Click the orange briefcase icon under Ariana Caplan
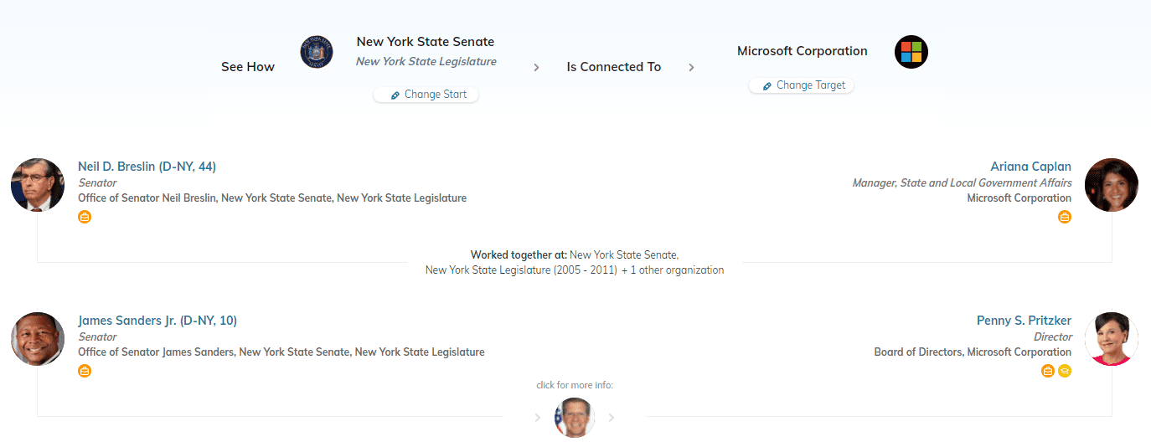The height and width of the screenshot is (447, 1151). click(x=1065, y=217)
